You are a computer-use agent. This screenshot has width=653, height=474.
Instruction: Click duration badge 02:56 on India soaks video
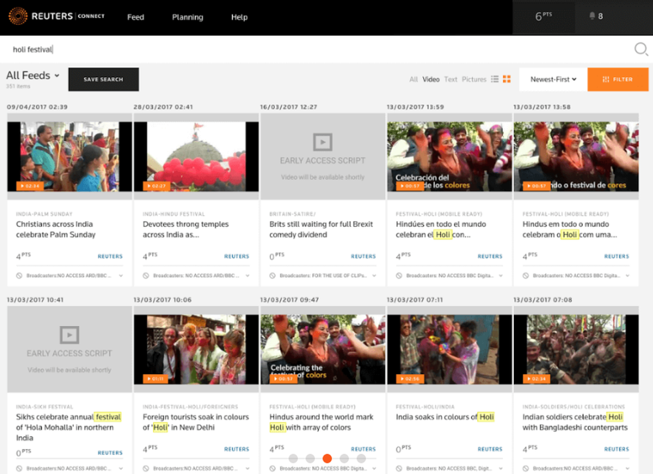[410, 379]
